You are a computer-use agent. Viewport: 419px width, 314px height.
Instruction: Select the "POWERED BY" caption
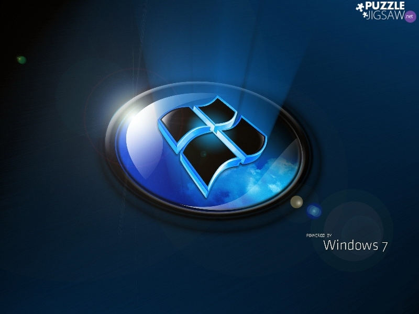point(319,235)
